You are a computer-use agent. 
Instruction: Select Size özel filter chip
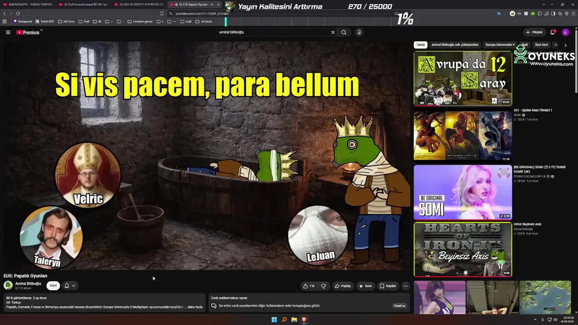pos(541,45)
